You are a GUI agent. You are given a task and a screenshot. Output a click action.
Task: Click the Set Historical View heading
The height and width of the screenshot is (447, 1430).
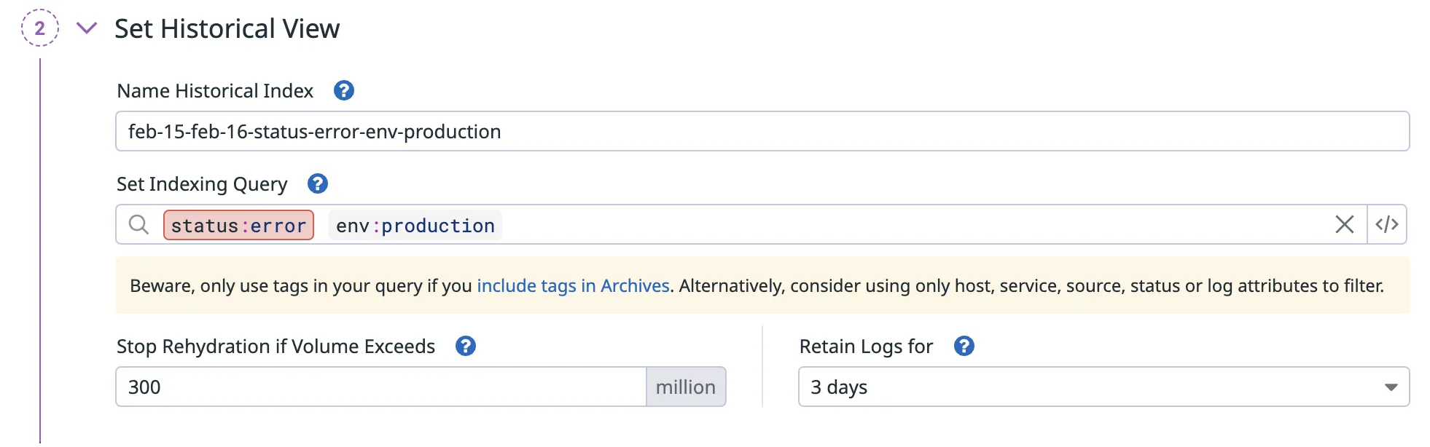click(x=227, y=29)
